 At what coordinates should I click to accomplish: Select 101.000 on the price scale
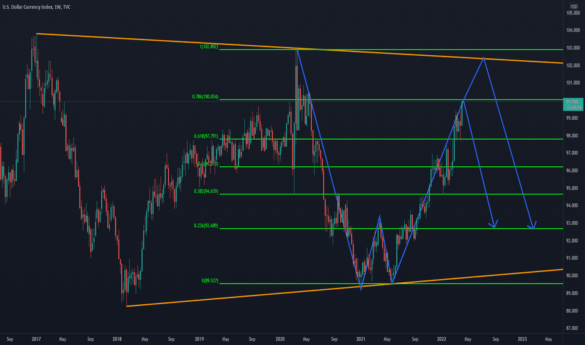coord(573,83)
